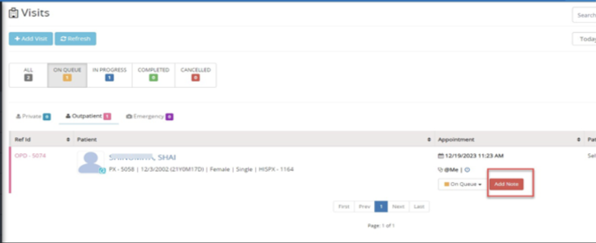Sort table by Ref Id column arrows
Screen dimensions: 596x243
(x=68, y=140)
